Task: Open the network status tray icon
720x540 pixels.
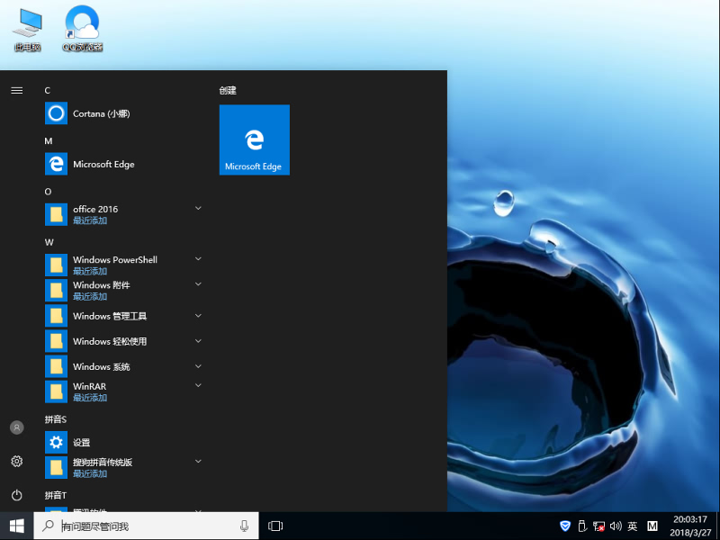Action: click(598, 526)
